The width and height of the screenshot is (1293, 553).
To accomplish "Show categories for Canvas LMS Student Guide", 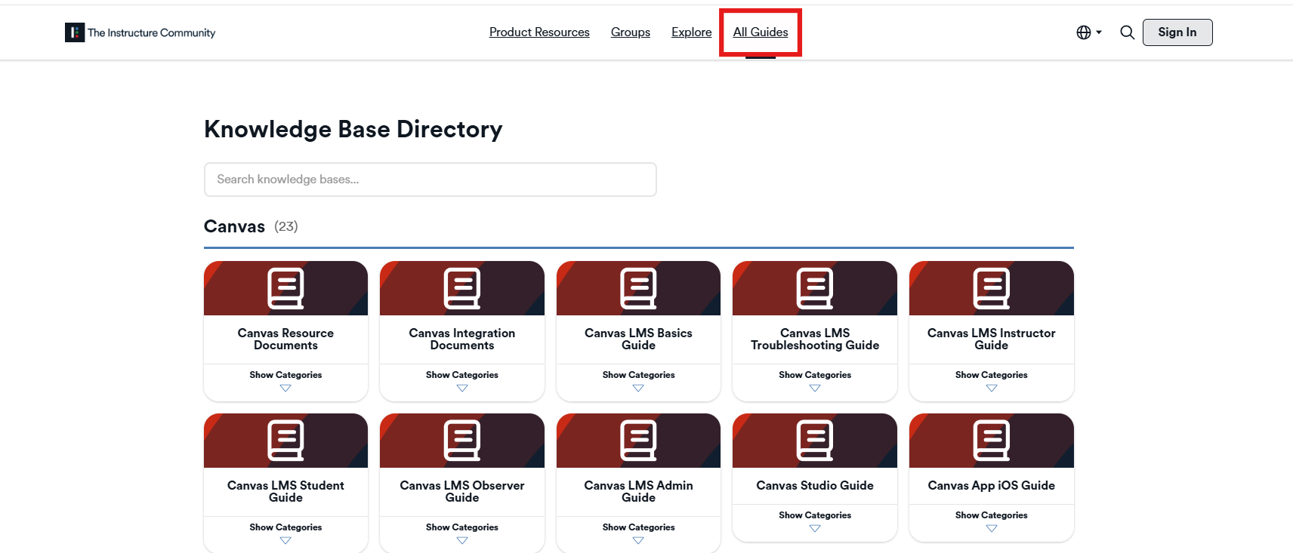I will [x=285, y=533].
